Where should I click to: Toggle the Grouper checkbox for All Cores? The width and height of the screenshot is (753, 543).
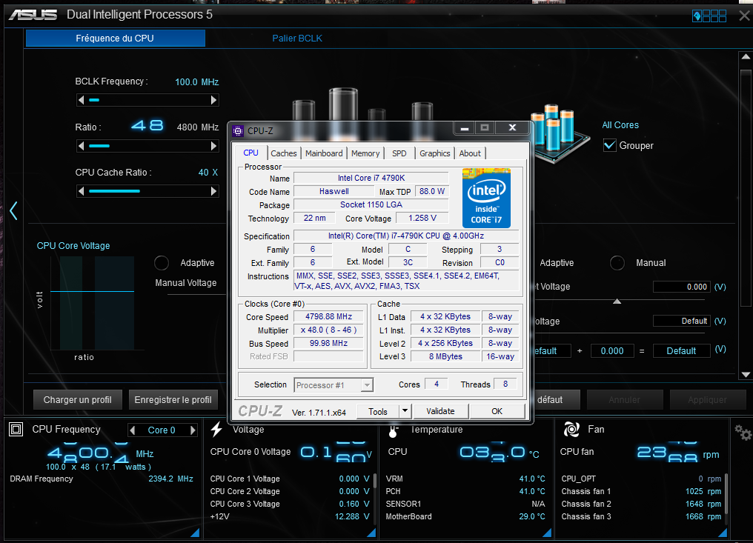(x=609, y=145)
